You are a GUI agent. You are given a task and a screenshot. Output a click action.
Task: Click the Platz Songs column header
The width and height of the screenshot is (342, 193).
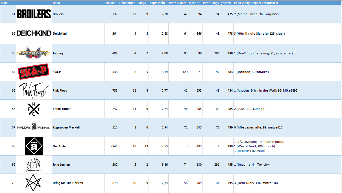pyautogui.click(x=211, y=3)
